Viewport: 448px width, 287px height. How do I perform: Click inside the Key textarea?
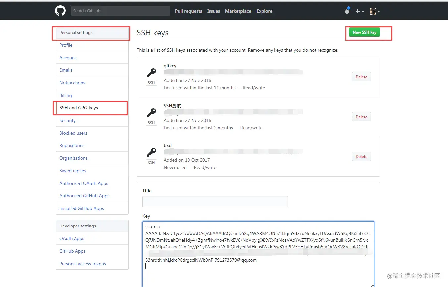258,254
